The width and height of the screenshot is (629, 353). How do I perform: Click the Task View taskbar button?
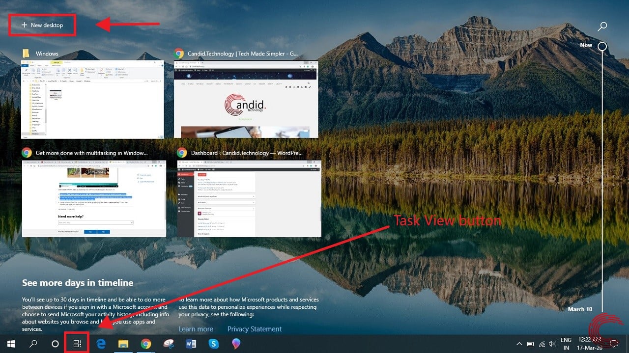click(77, 344)
